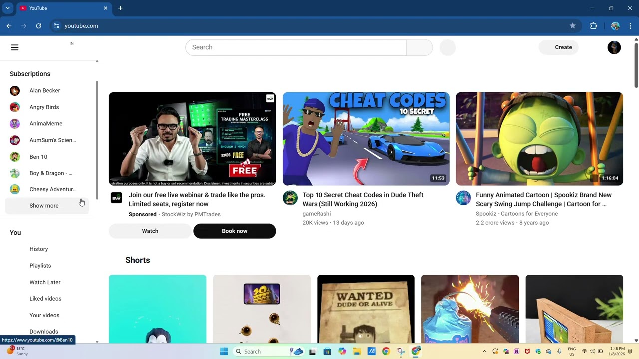Open the free trading masterclass ad thumbnail
The height and width of the screenshot is (359, 639).
tap(192, 139)
